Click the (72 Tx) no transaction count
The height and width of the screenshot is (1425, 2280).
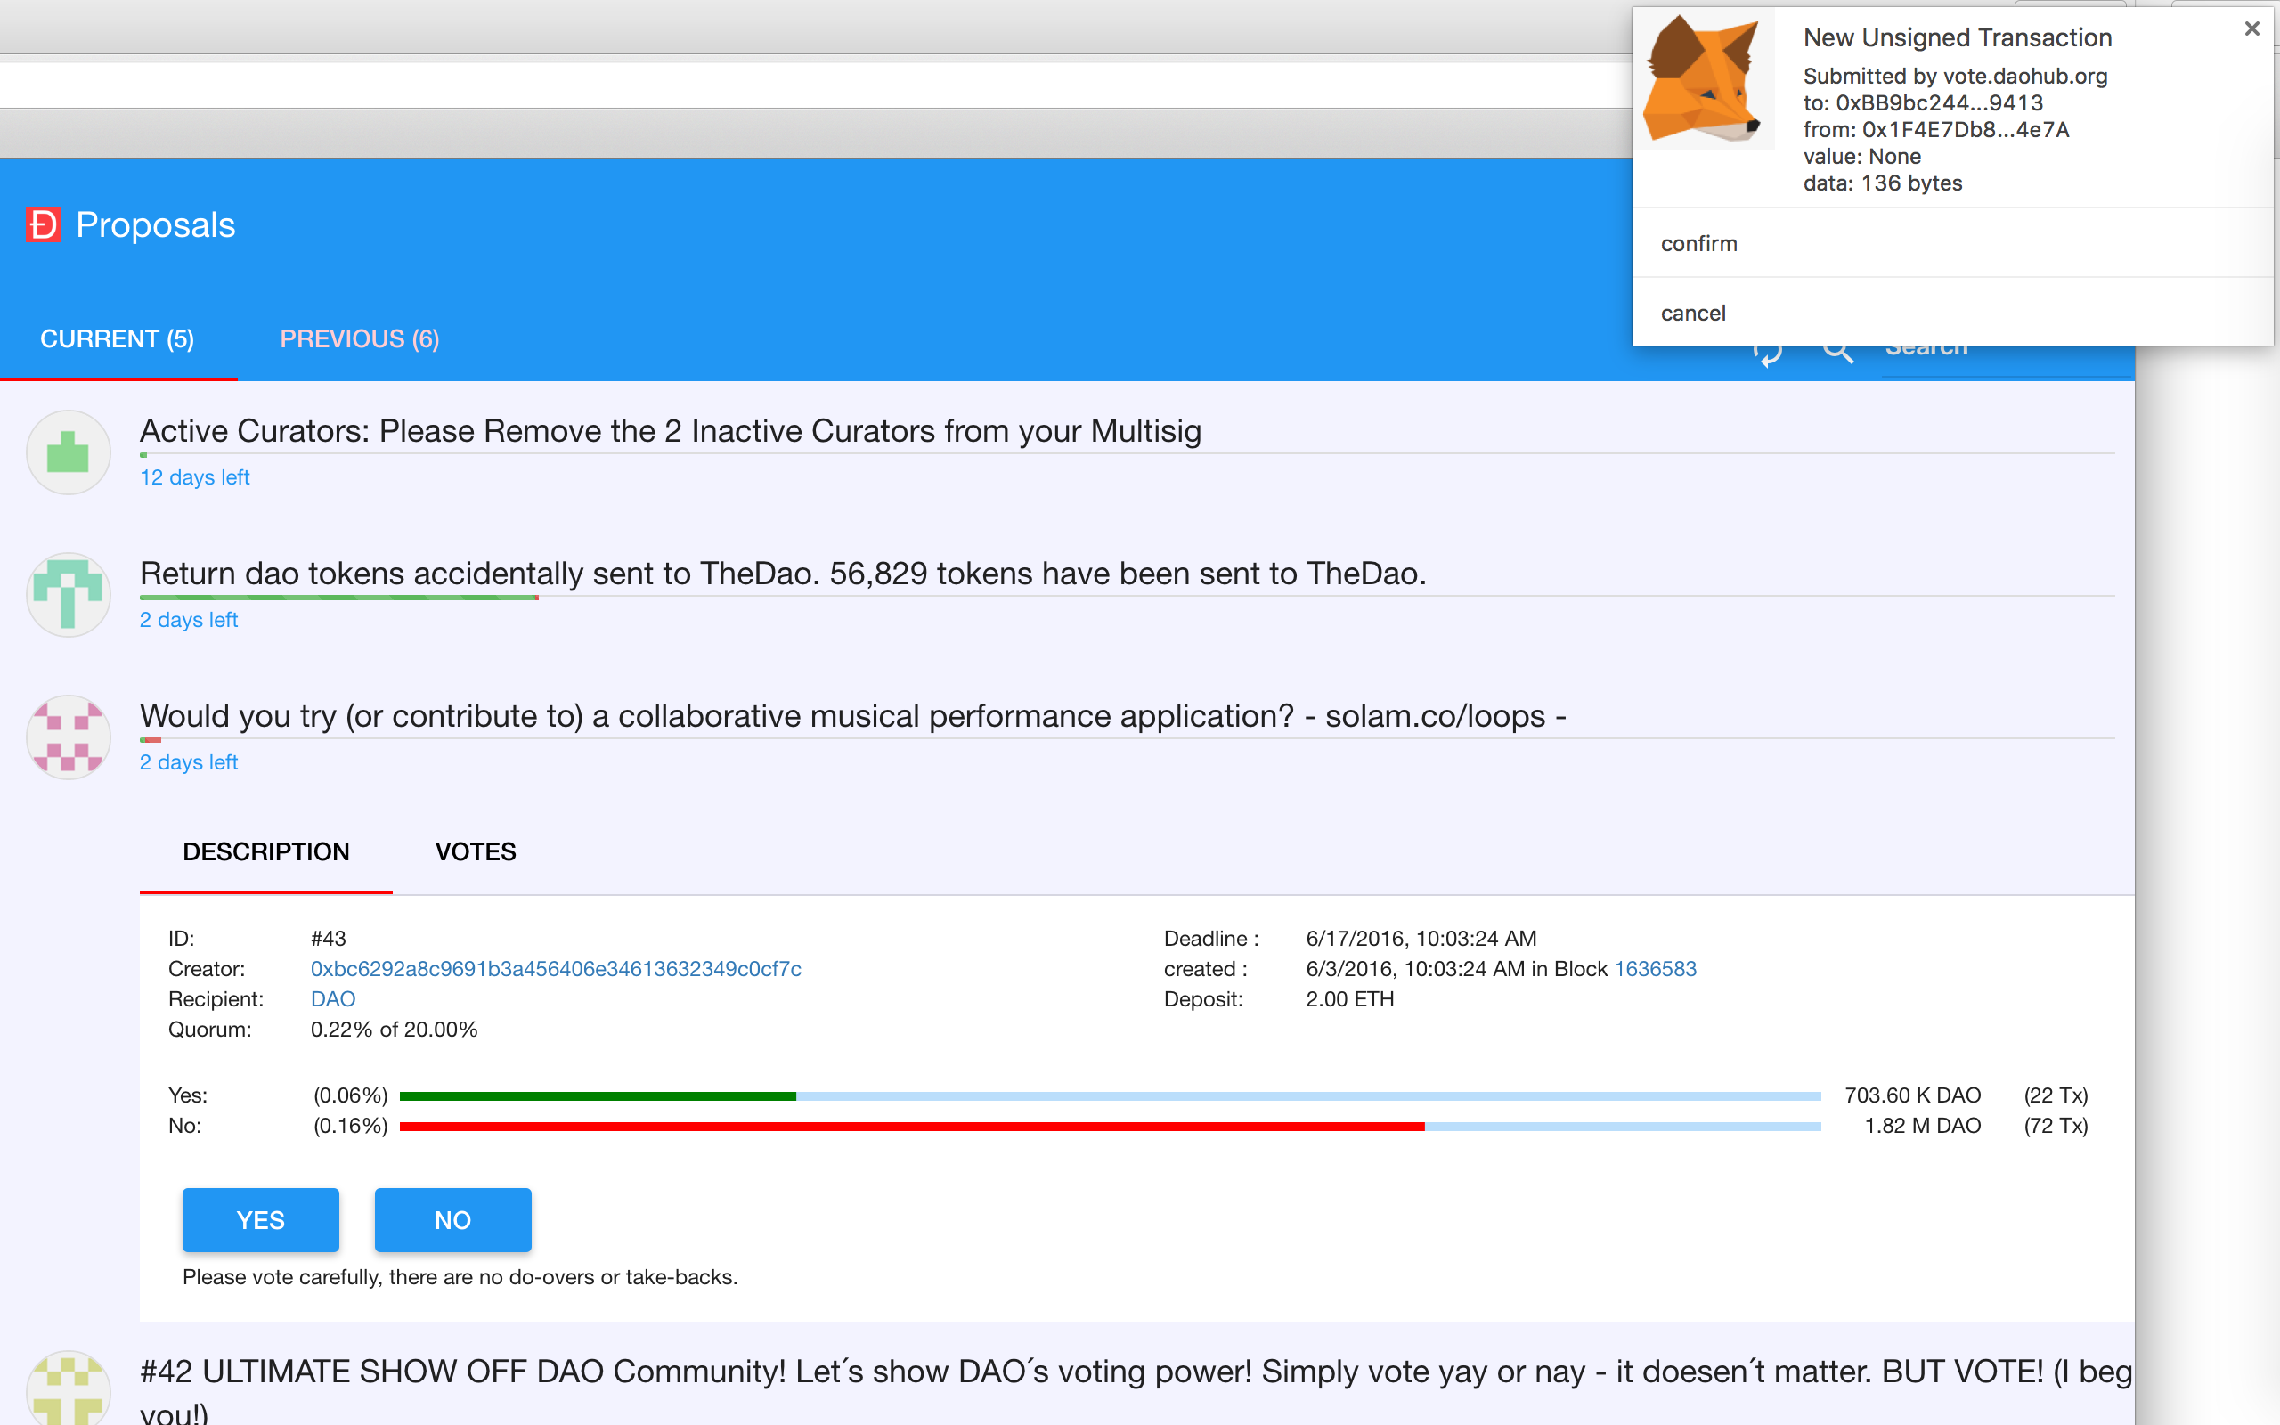pyautogui.click(x=2056, y=1125)
